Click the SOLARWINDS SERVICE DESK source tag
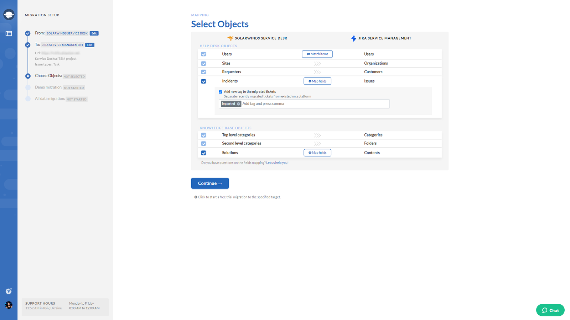The width and height of the screenshot is (570, 320). pos(67,33)
